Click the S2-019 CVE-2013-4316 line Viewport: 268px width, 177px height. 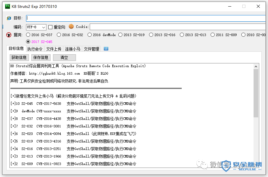(73, 141)
